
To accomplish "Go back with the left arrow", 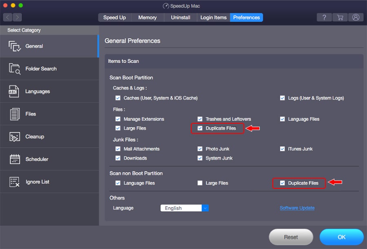I will click(7, 17).
